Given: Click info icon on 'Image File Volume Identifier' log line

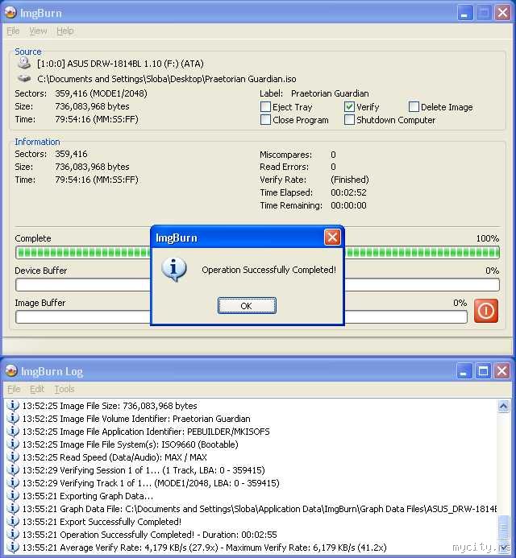Looking at the screenshot, I should tap(12, 419).
